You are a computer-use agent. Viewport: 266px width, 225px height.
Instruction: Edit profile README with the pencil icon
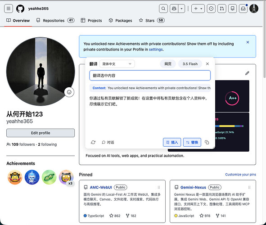coord(247,73)
